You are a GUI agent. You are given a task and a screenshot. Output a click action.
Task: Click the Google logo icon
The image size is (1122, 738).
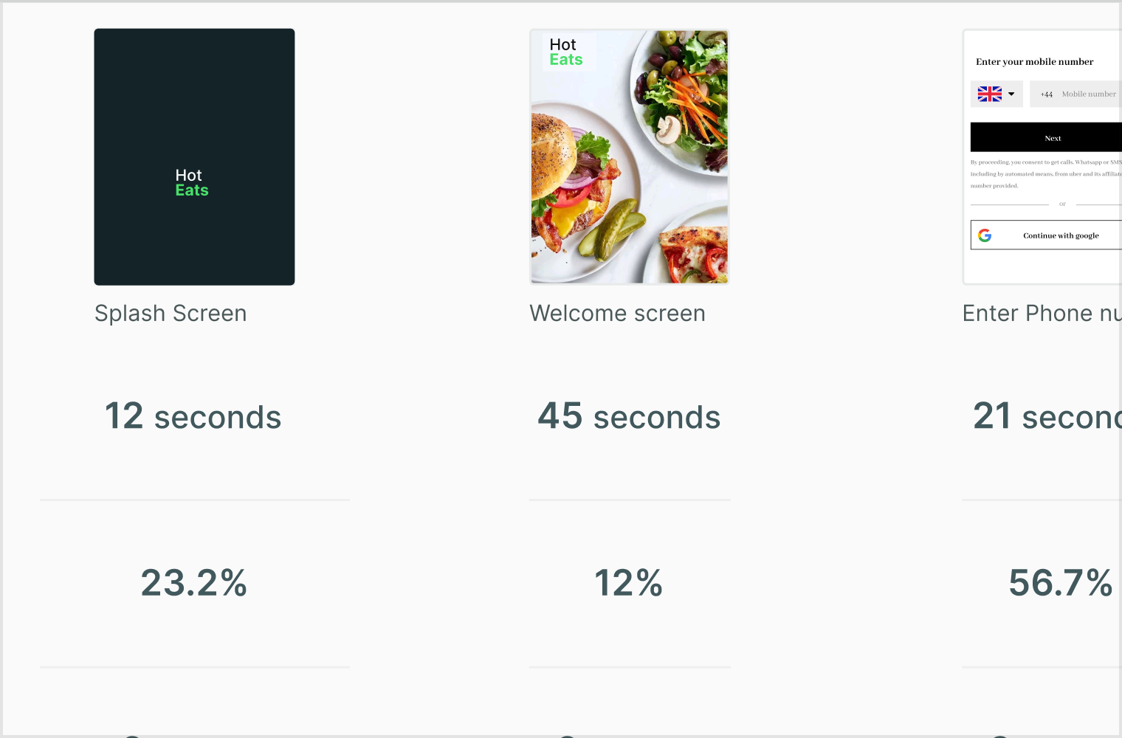[x=985, y=235]
